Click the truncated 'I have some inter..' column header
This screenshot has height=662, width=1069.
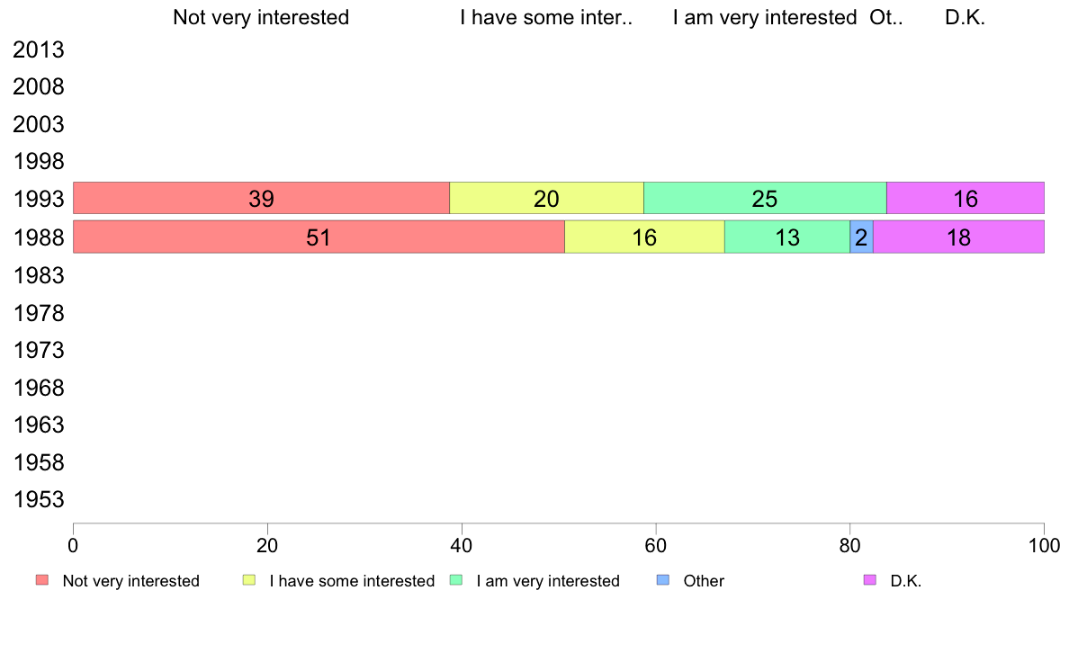[x=546, y=17]
